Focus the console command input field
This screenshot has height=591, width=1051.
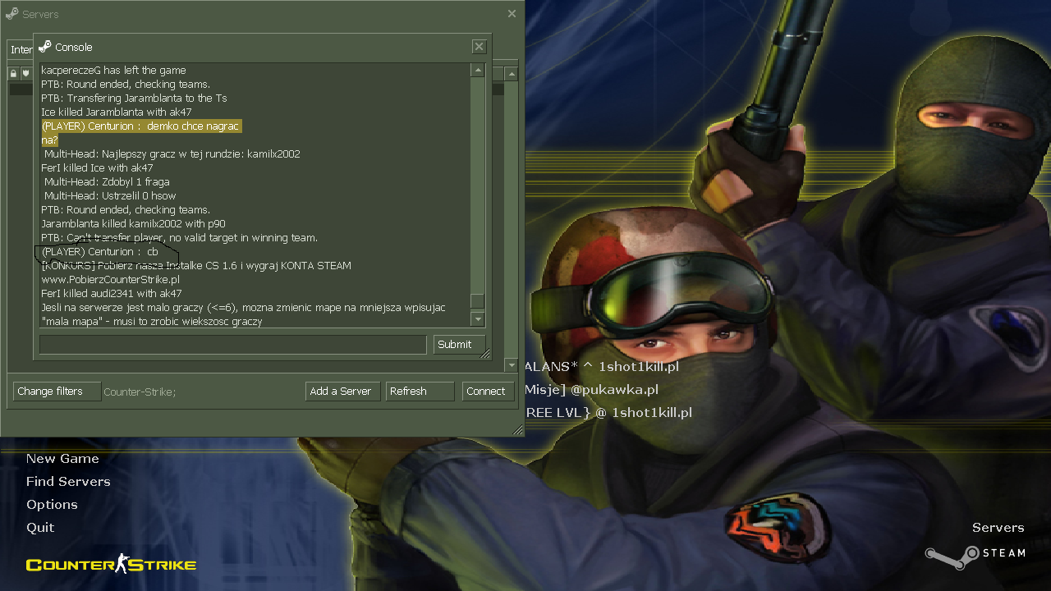click(232, 345)
